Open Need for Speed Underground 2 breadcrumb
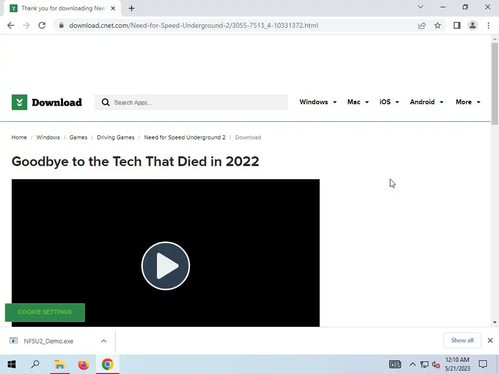 coord(185,137)
